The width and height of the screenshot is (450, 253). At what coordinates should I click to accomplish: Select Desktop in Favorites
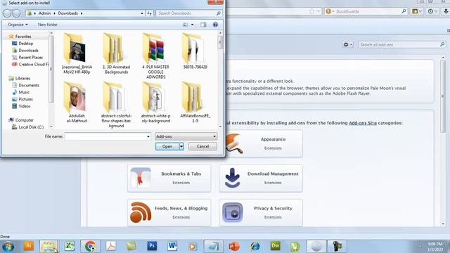tap(25, 44)
